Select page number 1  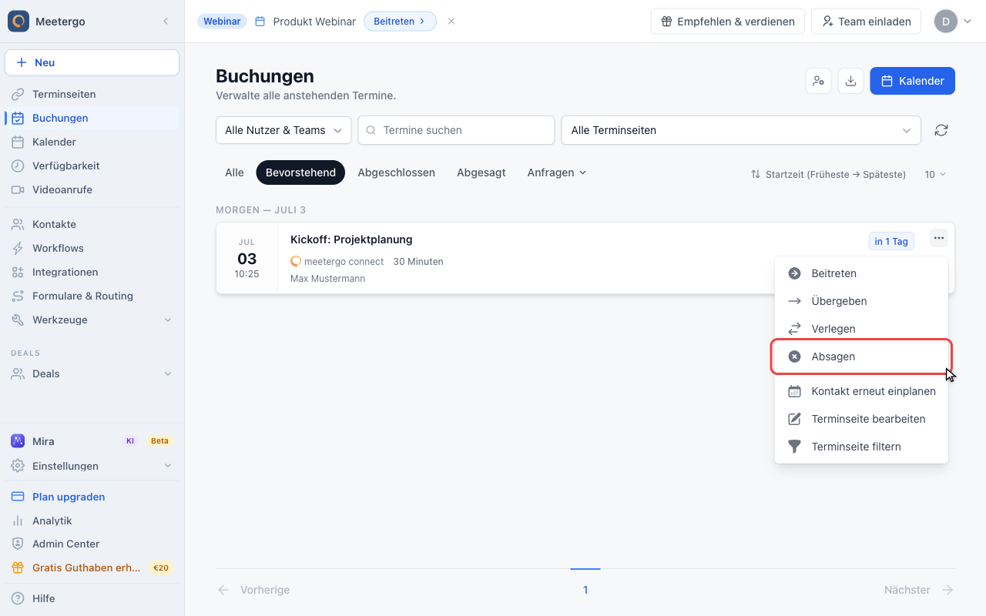(x=585, y=590)
